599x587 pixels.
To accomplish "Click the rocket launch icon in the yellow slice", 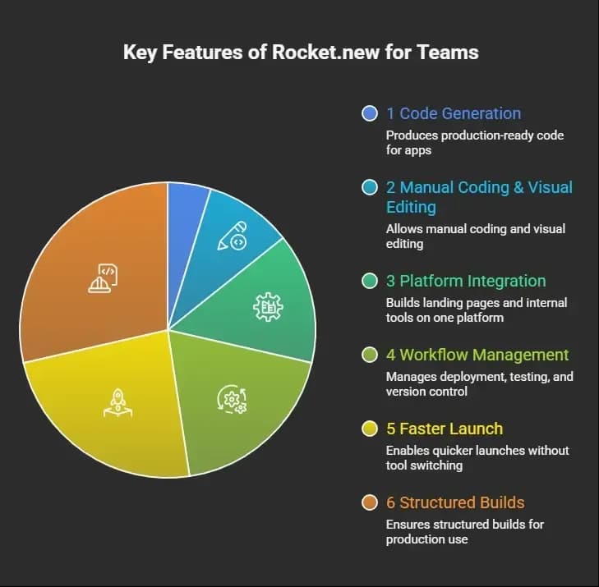I will click(x=118, y=403).
